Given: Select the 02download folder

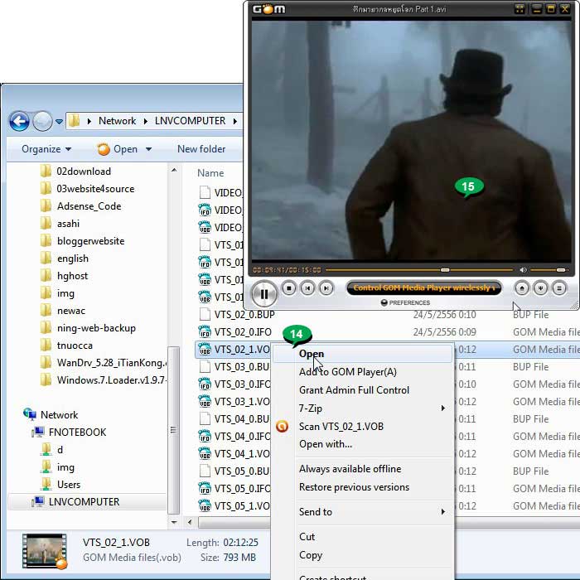Looking at the screenshot, I should [84, 172].
